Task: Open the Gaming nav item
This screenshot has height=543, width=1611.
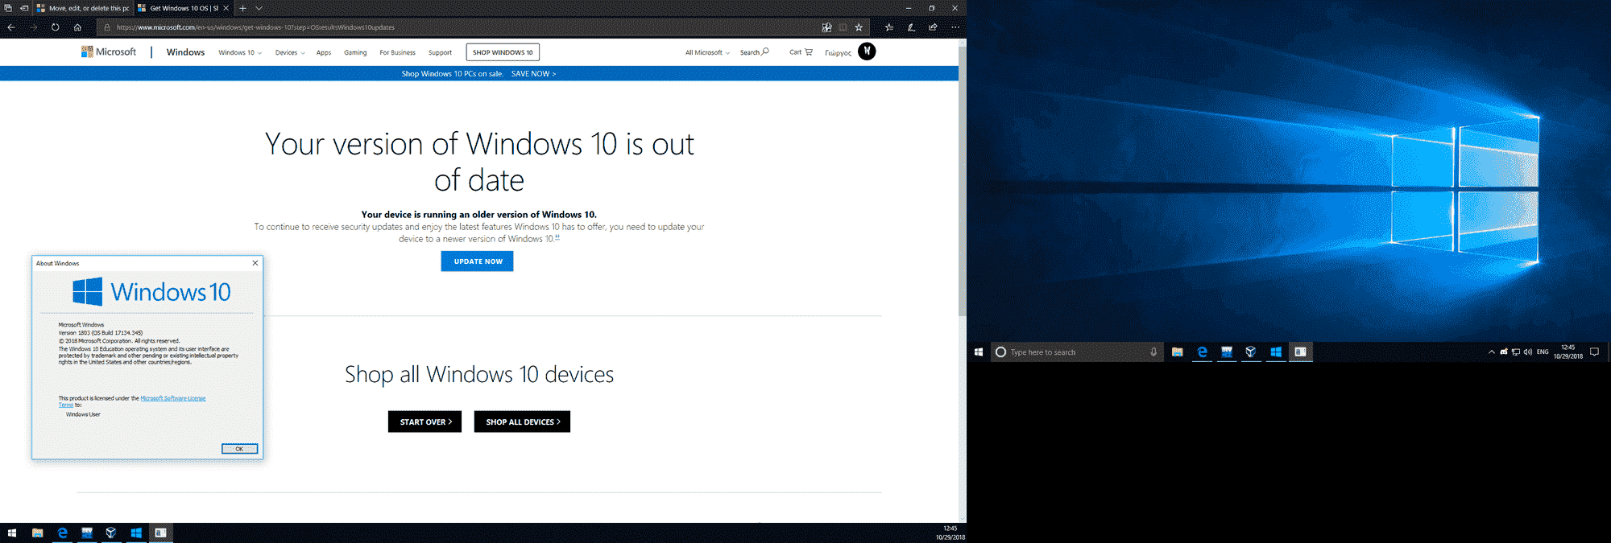Action: [355, 53]
